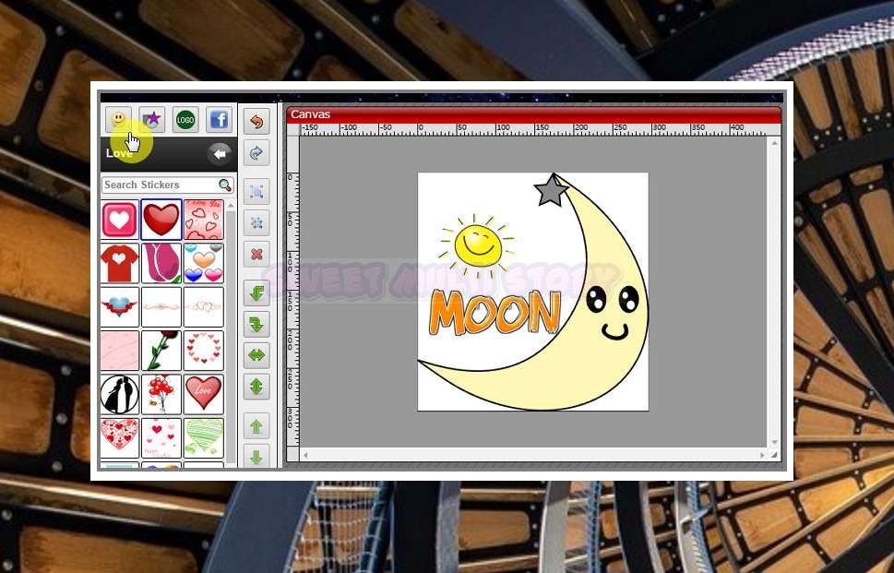Flip the object horizontally
Image resolution: width=894 pixels, height=573 pixels.
tap(256, 355)
